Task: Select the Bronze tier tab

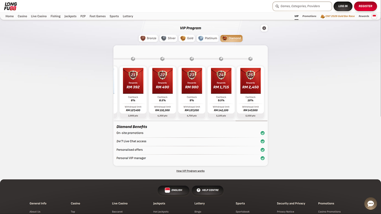Action: 148,38
